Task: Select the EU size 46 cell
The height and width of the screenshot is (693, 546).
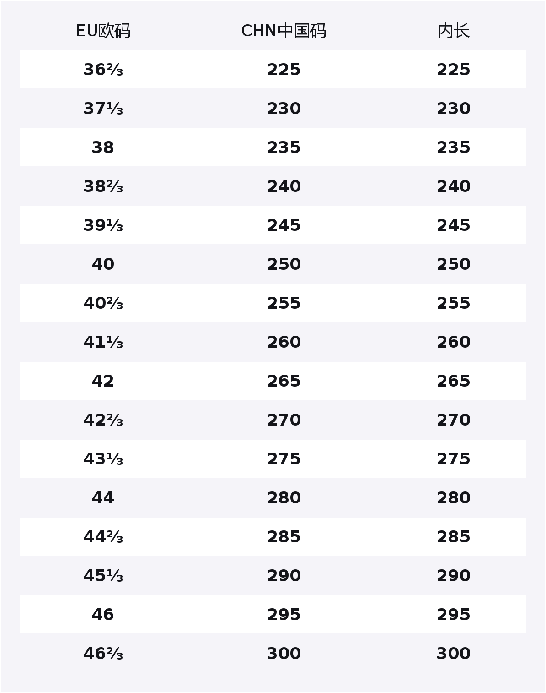Action: pyautogui.click(x=103, y=615)
